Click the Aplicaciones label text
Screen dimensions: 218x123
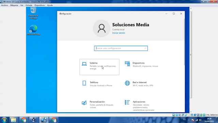click(x=139, y=102)
